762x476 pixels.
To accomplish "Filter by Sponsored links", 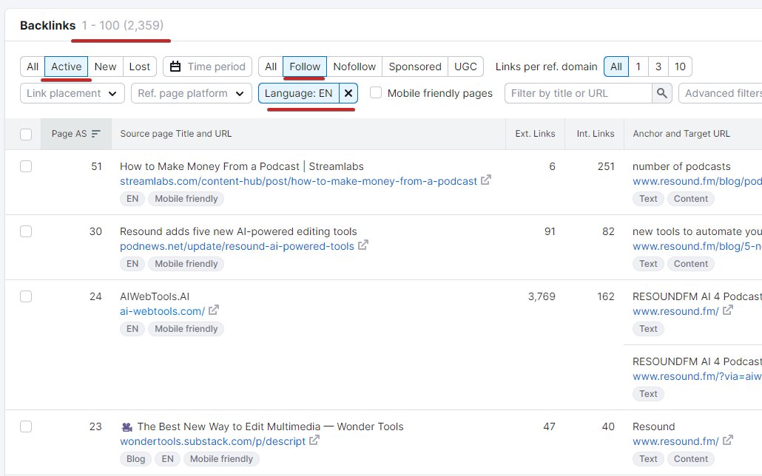I will [x=415, y=67].
